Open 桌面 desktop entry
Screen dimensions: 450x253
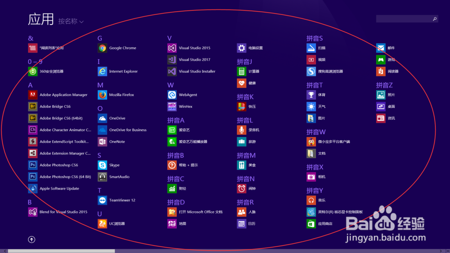[386, 107]
